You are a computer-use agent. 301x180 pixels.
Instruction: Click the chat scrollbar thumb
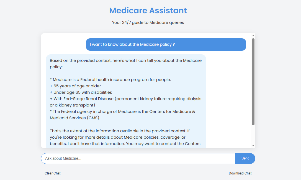253,82
